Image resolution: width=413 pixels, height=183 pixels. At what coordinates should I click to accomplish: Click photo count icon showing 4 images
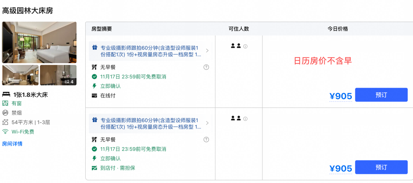(x=67, y=82)
